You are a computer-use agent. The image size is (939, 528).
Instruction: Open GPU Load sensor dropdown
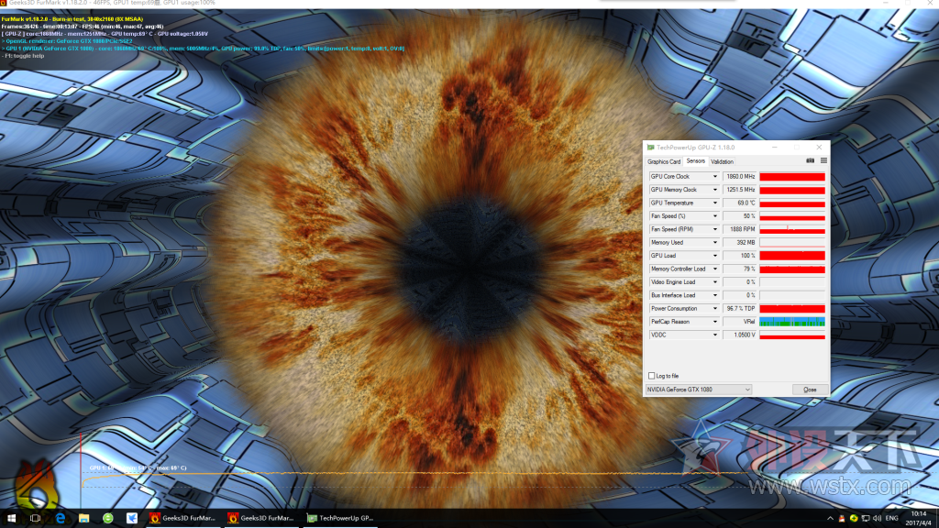point(714,256)
